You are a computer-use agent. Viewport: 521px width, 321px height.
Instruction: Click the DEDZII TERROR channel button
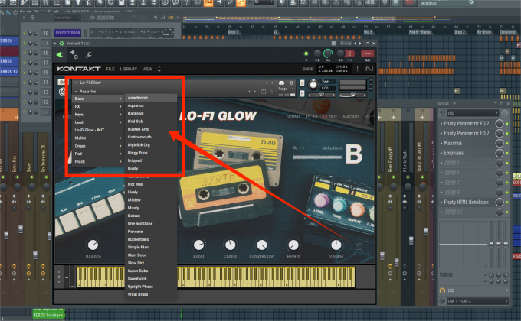point(67,33)
